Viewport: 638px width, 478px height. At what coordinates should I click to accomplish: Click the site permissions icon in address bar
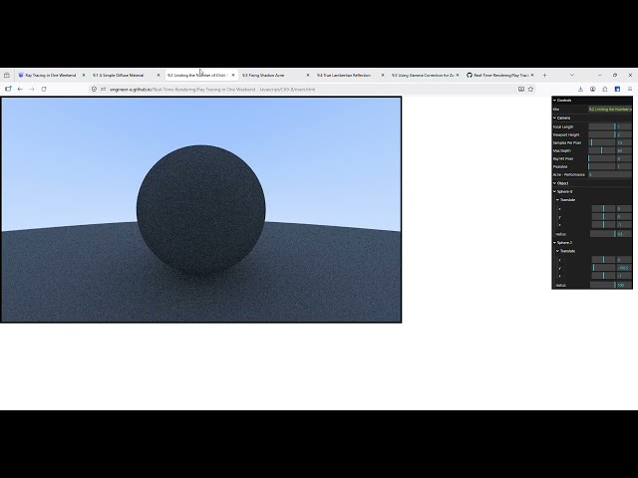[x=103, y=89]
